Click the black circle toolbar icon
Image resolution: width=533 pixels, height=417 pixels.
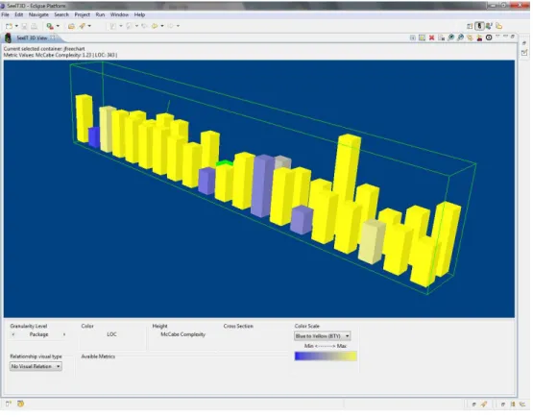click(x=489, y=37)
